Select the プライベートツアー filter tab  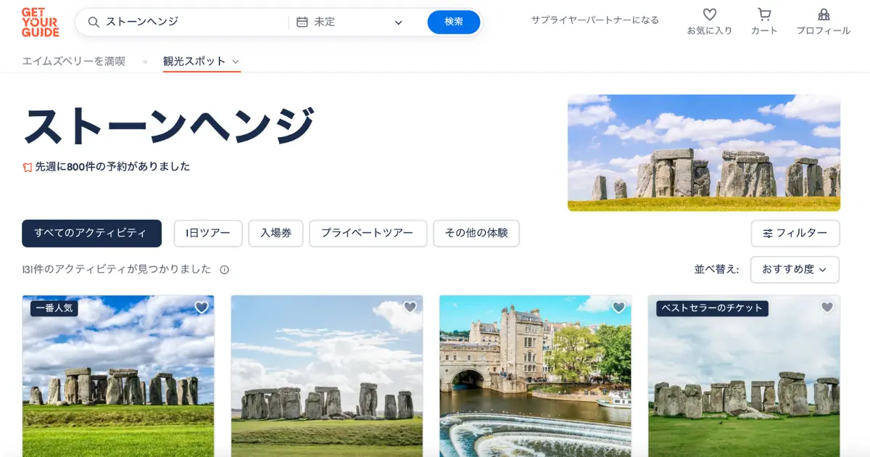pos(368,234)
